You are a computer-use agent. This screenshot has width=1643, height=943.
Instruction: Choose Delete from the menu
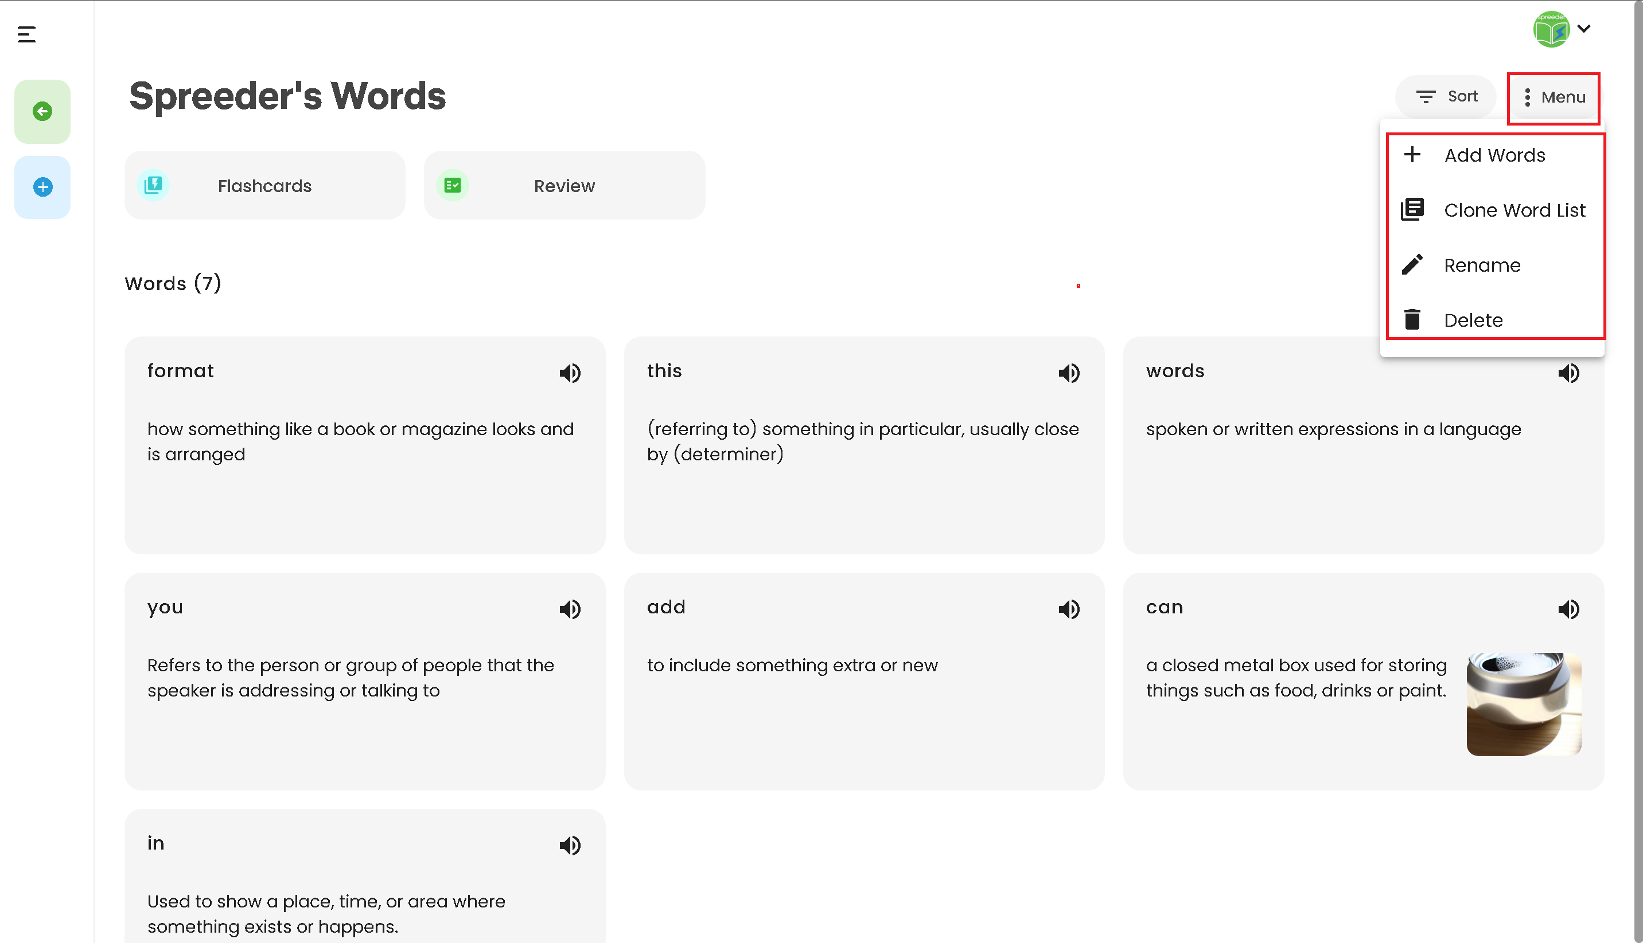[x=1493, y=320]
